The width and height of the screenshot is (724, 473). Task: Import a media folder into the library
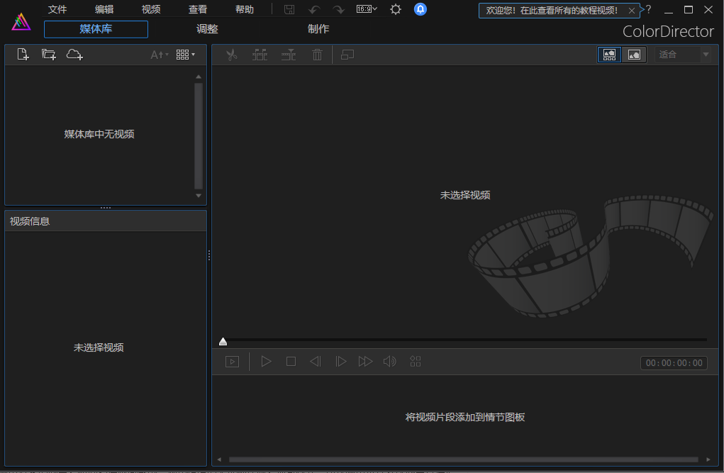coord(48,54)
